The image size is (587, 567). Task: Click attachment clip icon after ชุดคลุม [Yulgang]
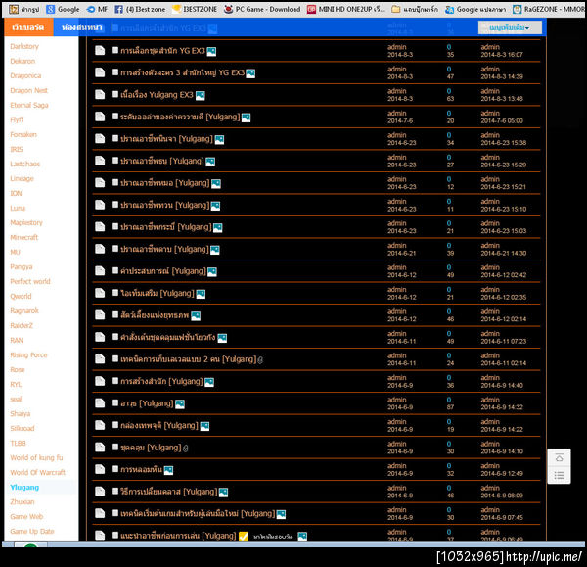pos(186,449)
